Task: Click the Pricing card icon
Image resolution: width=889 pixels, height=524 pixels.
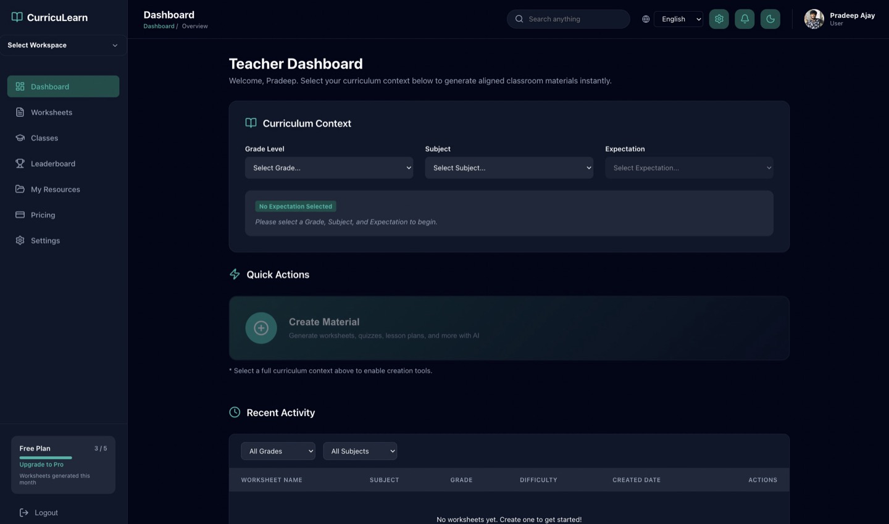Action: [x=20, y=215]
